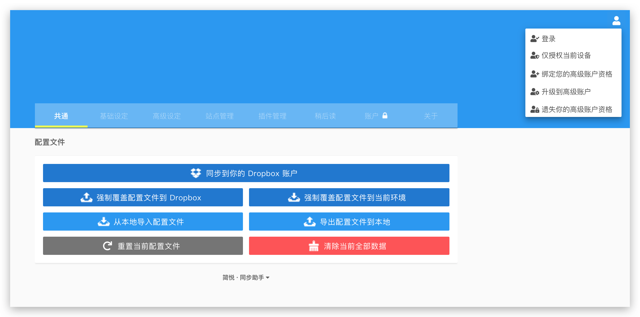
Task: Click the user-gear icon for upgrade account
Action: tap(534, 92)
